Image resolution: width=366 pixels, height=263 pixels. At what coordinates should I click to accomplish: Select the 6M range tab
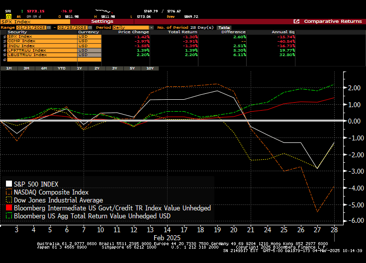pyautogui.click(x=44, y=68)
